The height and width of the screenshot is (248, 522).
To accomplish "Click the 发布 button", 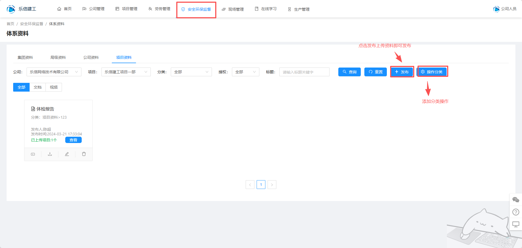I will 402,72.
